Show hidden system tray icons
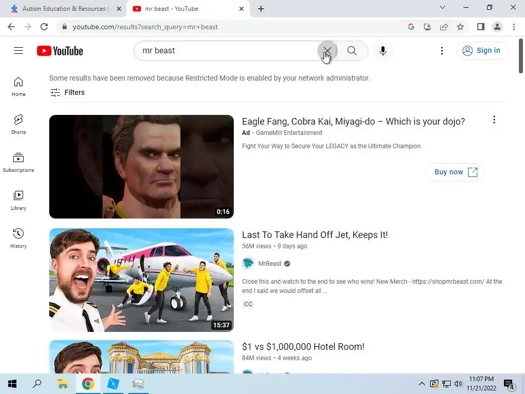 pos(421,384)
